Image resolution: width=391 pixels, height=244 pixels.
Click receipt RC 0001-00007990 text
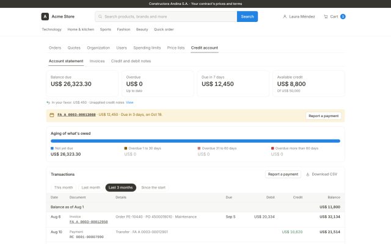point(87,237)
